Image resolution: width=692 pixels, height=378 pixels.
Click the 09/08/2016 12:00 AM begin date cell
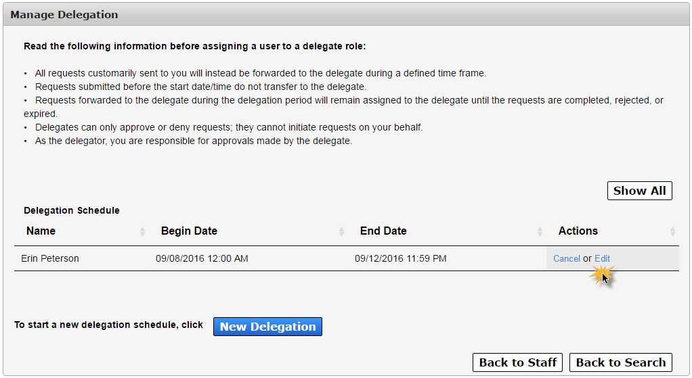pos(202,258)
